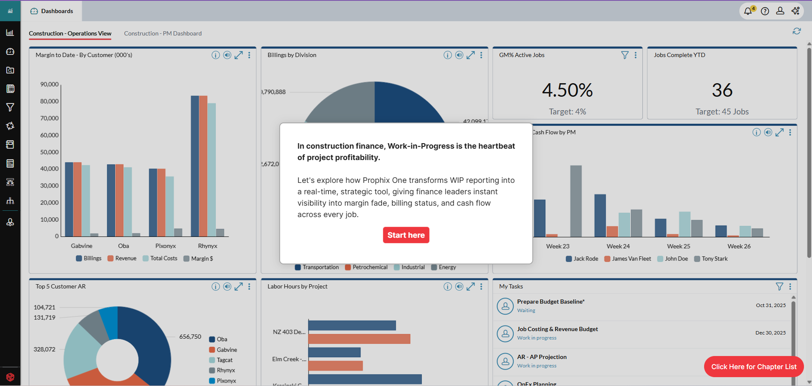This screenshot has width=812, height=386.
Task: Open more options for Labor Hours by Project
Action: 481,286
